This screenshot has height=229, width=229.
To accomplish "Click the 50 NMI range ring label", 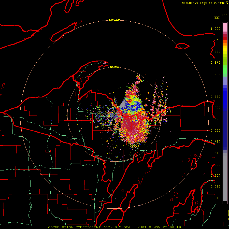I will tap(114, 67).
